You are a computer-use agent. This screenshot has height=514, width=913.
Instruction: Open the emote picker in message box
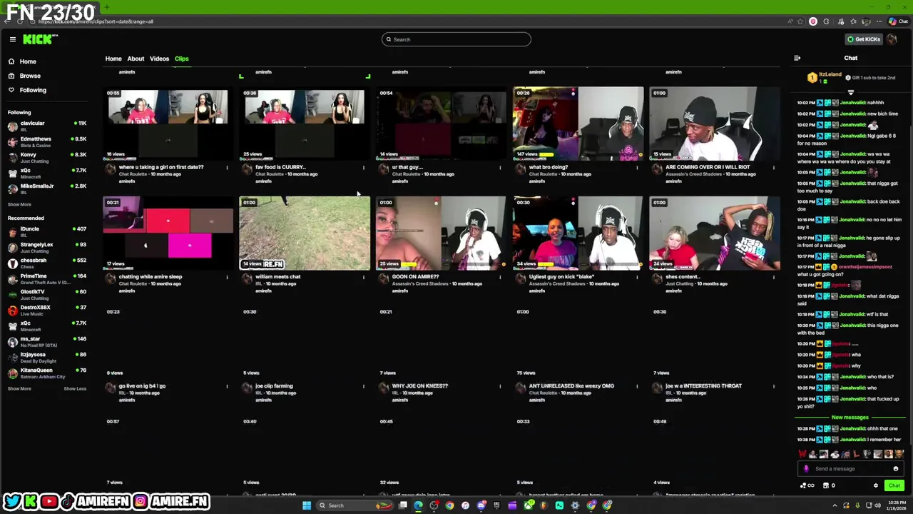pos(895,469)
